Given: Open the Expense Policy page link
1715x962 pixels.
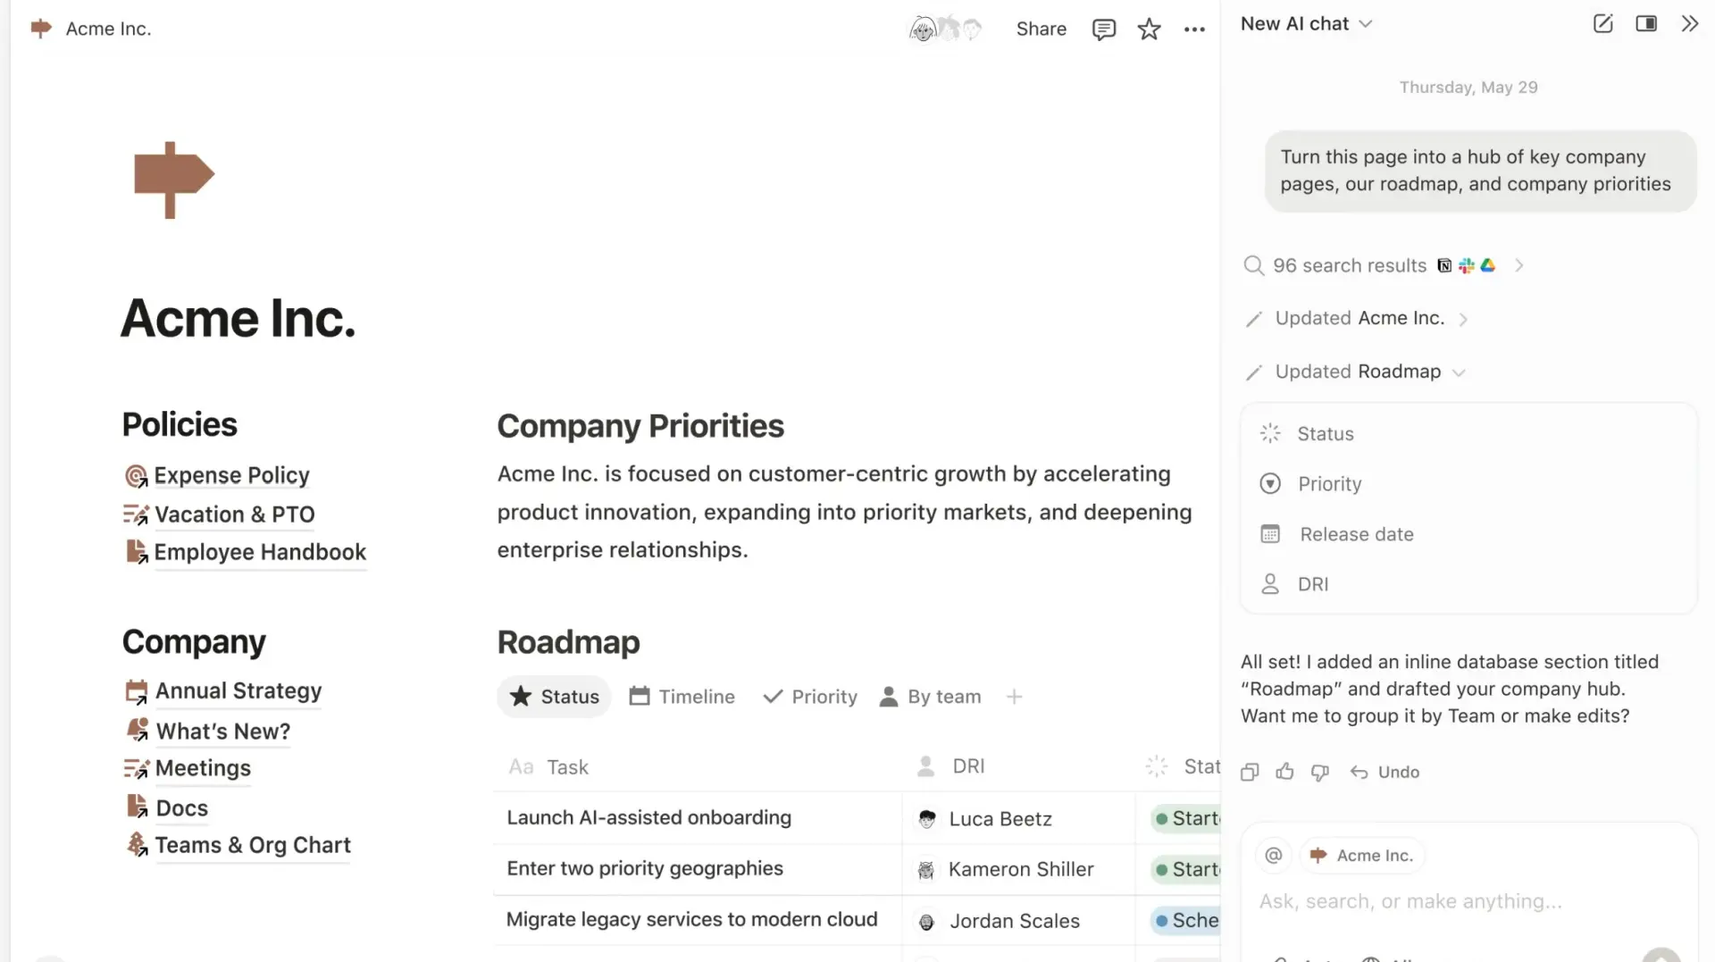Looking at the screenshot, I should pyautogui.click(x=231, y=475).
